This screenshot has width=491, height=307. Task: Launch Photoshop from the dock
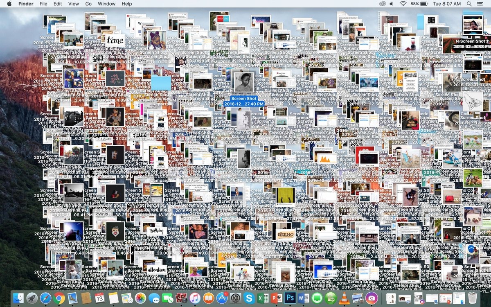tap(290, 298)
